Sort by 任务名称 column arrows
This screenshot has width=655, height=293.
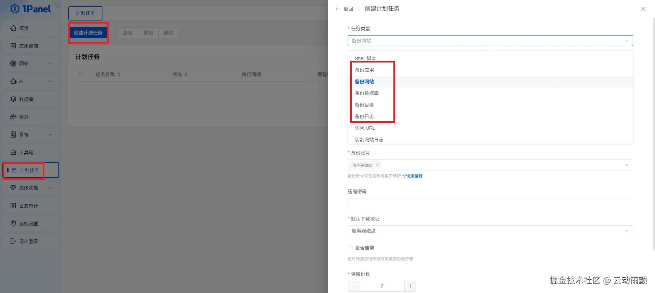tap(119, 74)
